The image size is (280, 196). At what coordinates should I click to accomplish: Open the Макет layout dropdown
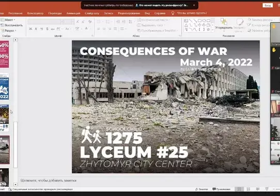8,20
